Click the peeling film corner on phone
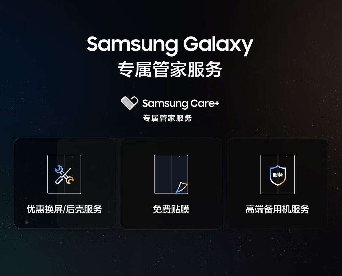The width and height of the screenshot is (342, 276). [181, 188]
